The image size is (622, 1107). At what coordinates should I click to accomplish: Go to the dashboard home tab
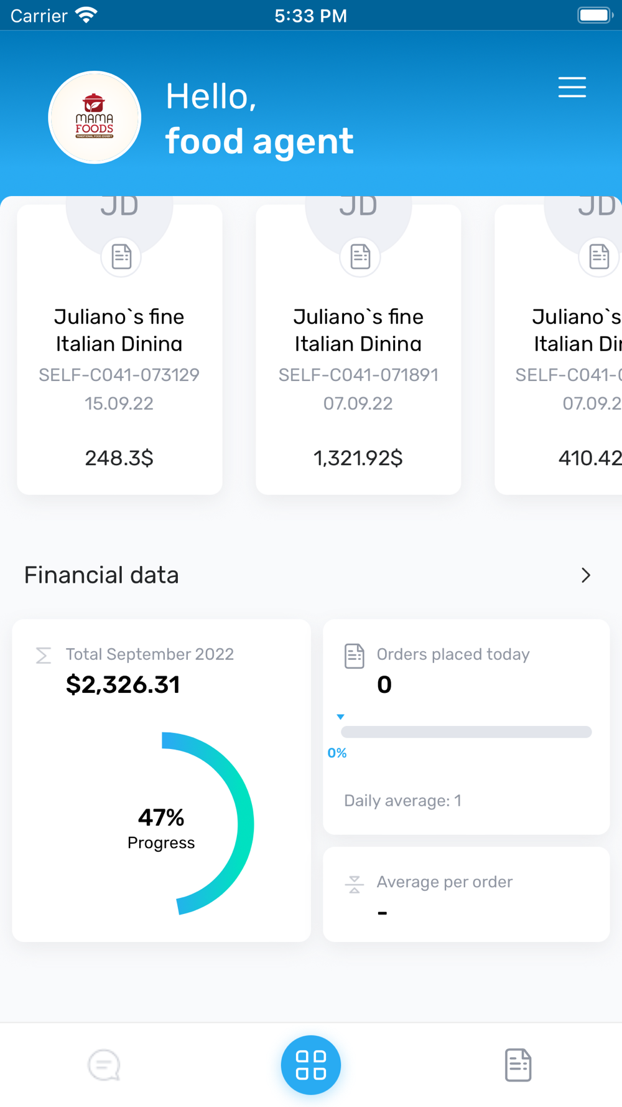coord(311,1065)
